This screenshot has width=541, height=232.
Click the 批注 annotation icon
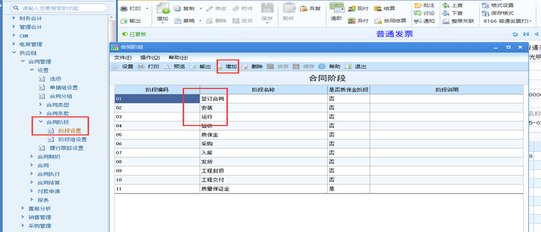(417, 5)
